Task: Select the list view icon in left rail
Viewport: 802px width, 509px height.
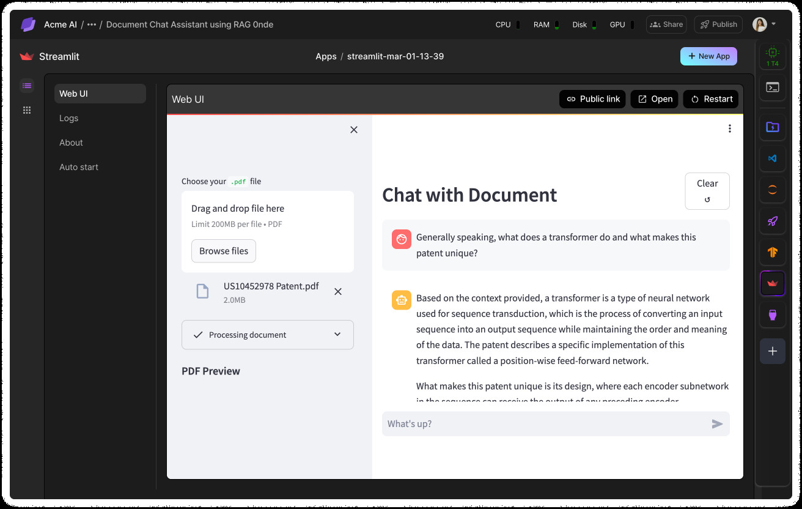Action: point(27,85)
